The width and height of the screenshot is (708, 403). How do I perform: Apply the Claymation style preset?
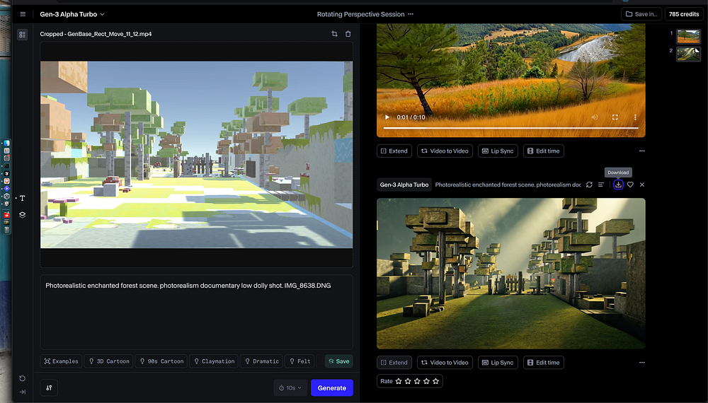214,361
